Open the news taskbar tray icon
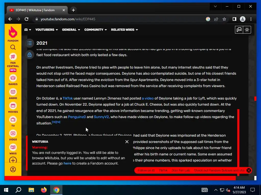The image size is (261, 195). 205,190
